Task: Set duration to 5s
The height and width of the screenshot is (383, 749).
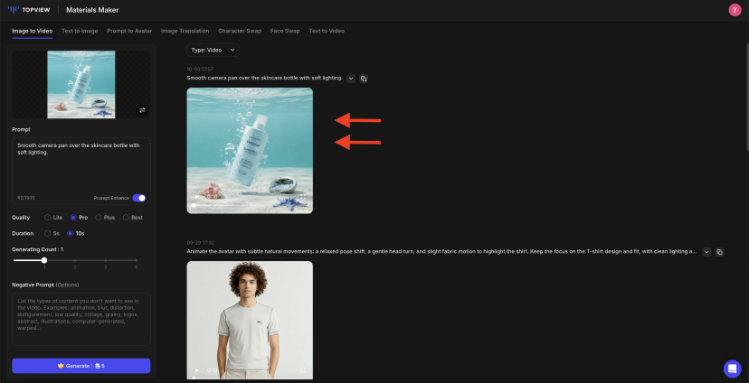Action: pyautogui.click(x=47, y=233)
